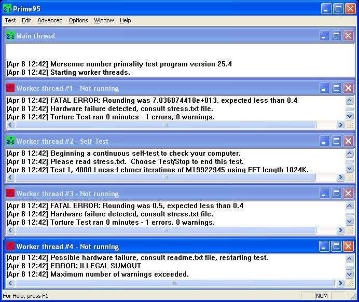Click the red Worker thread #4 icon

click(10, 246)
